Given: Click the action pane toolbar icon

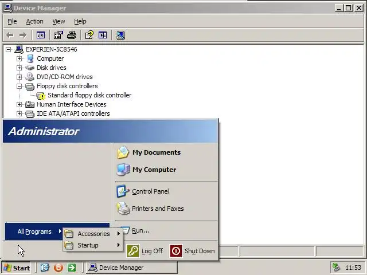Looking at the screenshot, I should click(x=103, y=36).
